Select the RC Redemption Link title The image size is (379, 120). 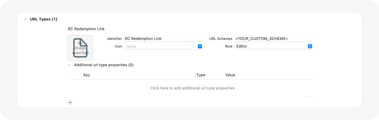pos(86,29)
